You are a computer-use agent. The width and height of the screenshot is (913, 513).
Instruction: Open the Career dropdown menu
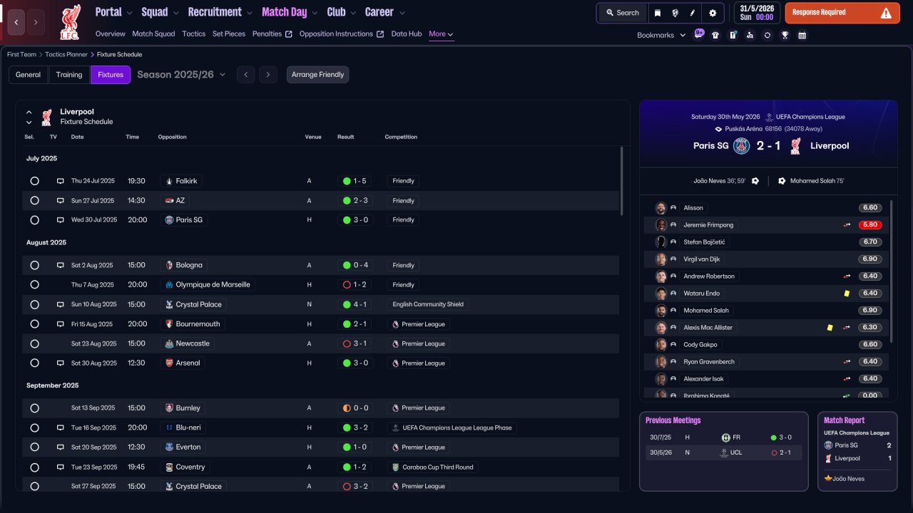tap(385, 12)
